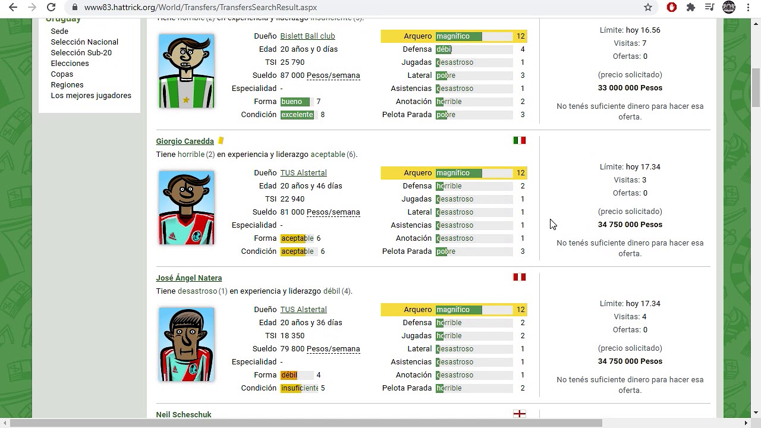Open Bislett Ball club player's avatar
761x428 pixels.
click(x=187, y=71)
